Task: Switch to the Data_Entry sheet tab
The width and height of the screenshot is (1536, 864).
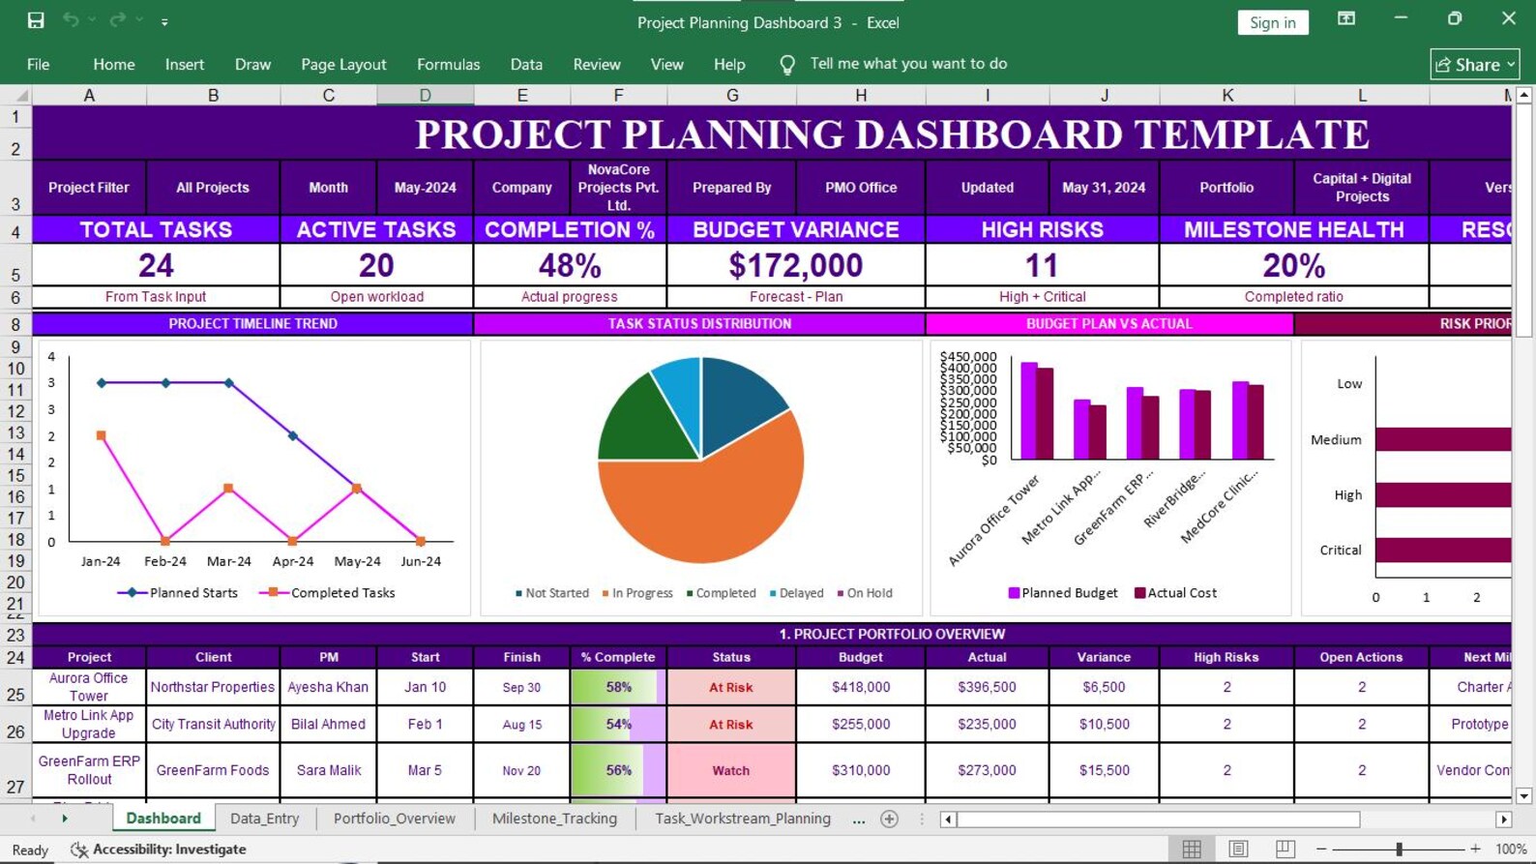Action: pos(264,819)
